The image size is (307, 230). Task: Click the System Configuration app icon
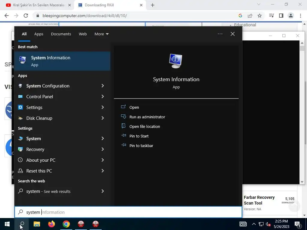click(20, 86)
